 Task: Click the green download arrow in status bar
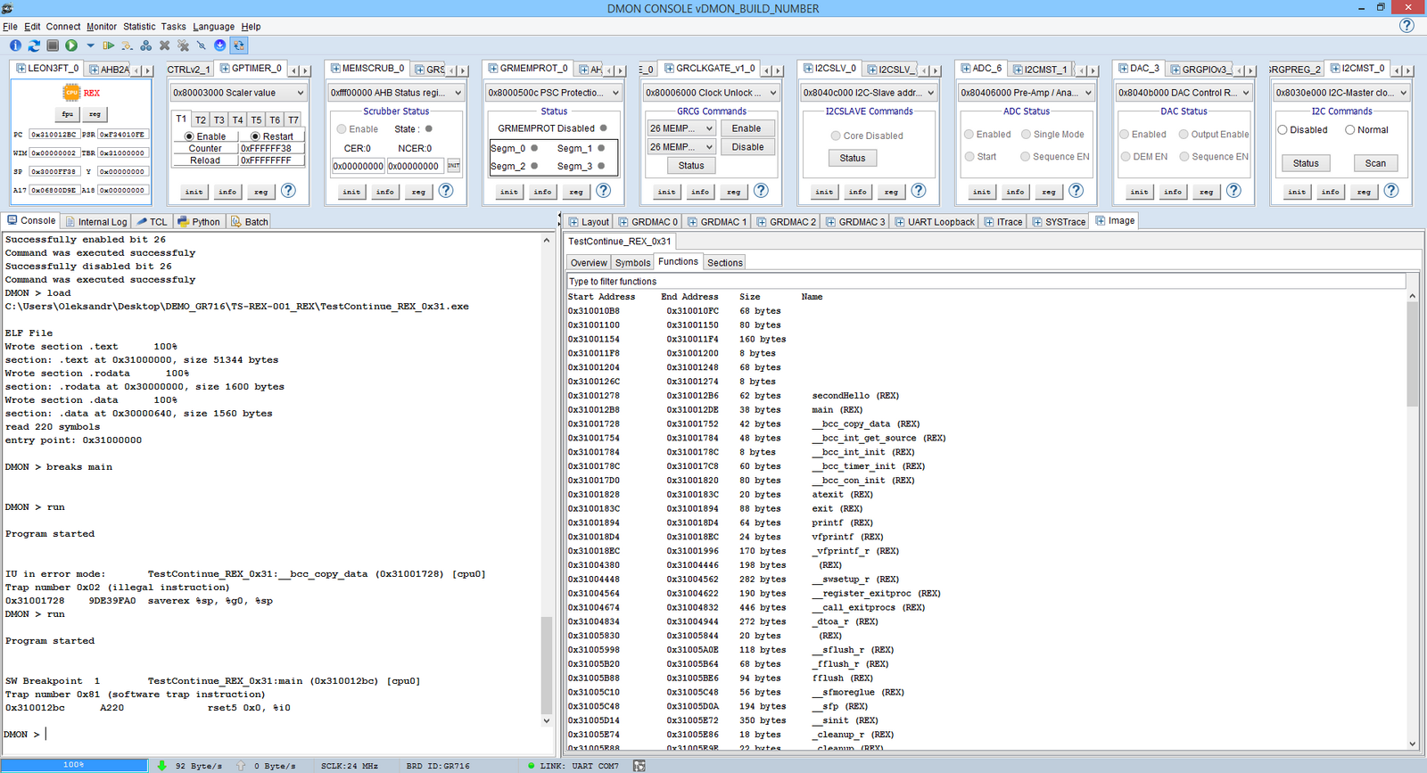[161, 766]
